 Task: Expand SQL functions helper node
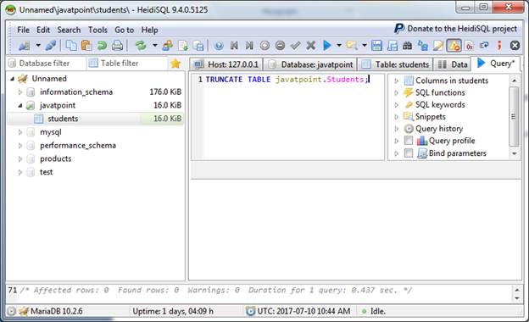397,92
